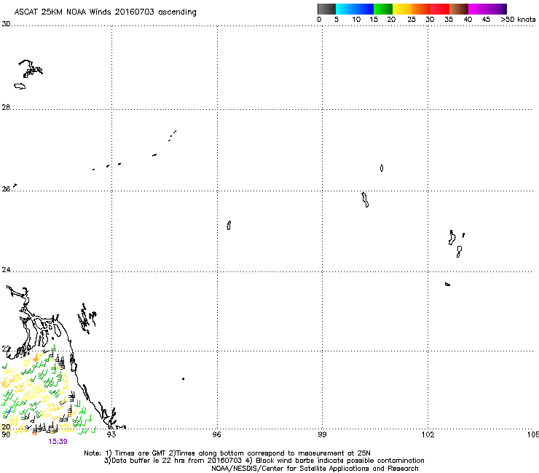
Task: Click the longitude label '99'
Action: (322, 434)
